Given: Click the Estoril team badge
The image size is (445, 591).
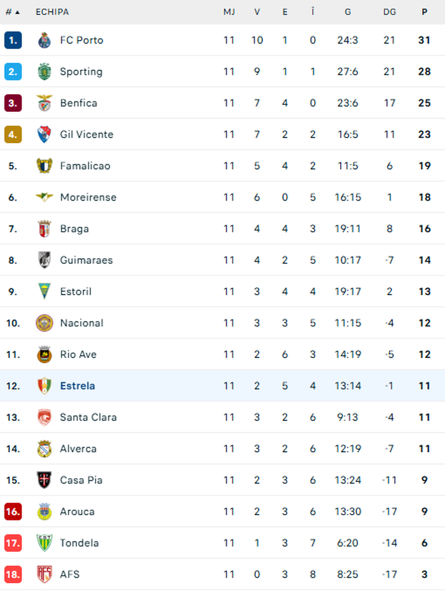Looking at the screenshot, I should 44,292.
